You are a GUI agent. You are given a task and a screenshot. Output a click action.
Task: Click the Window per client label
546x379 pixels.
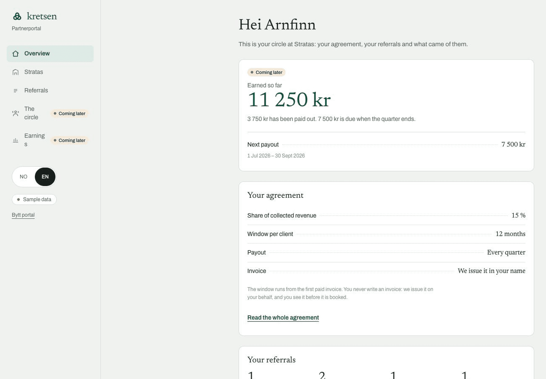(x=270, y=234)
